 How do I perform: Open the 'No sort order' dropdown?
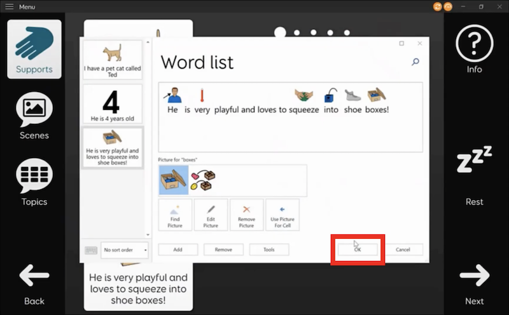coord(125,250)
